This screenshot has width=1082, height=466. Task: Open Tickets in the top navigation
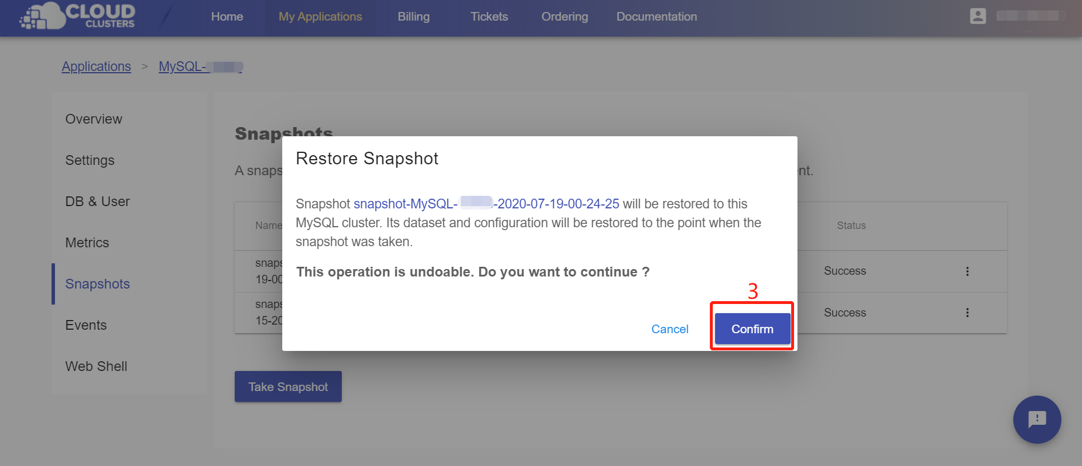pos(489,17)
